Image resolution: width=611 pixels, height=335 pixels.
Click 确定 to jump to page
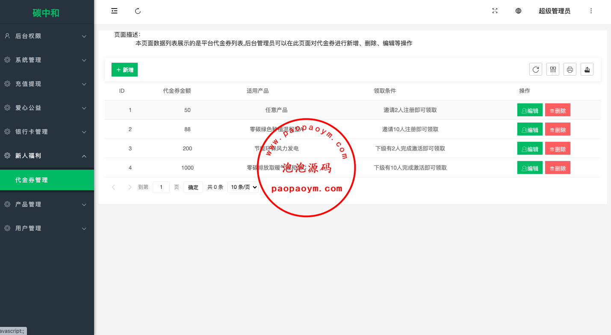[x=193, y=187]
